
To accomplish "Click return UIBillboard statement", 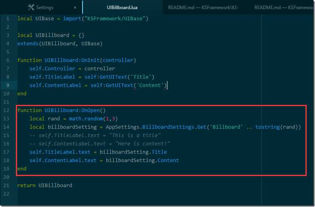I will [x=44, y=185].
